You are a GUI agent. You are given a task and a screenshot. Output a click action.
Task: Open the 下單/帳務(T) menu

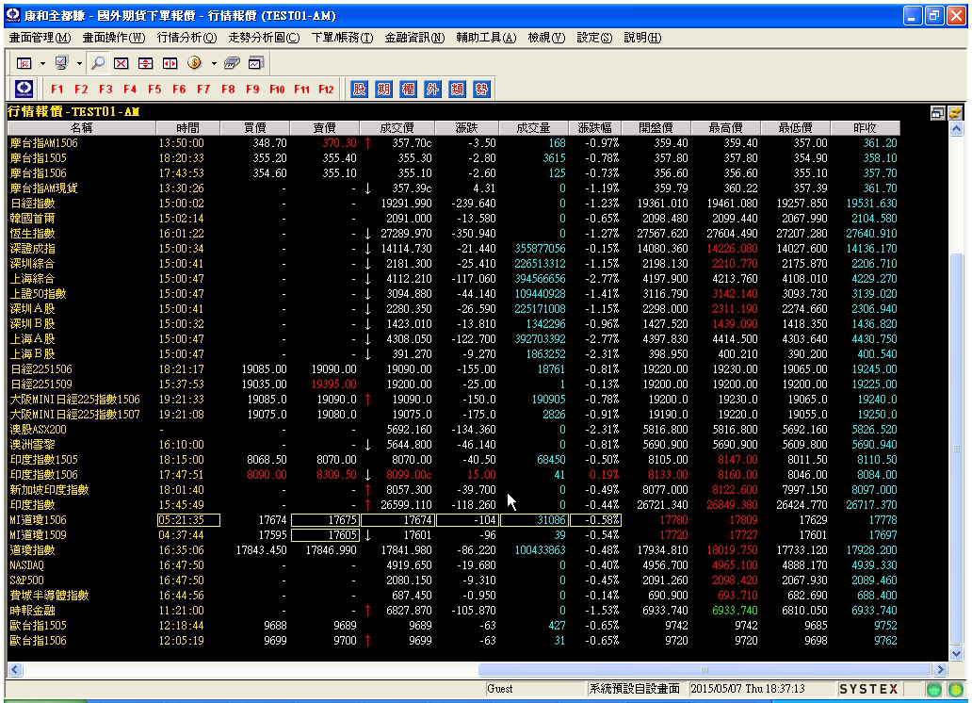[342, 38]
